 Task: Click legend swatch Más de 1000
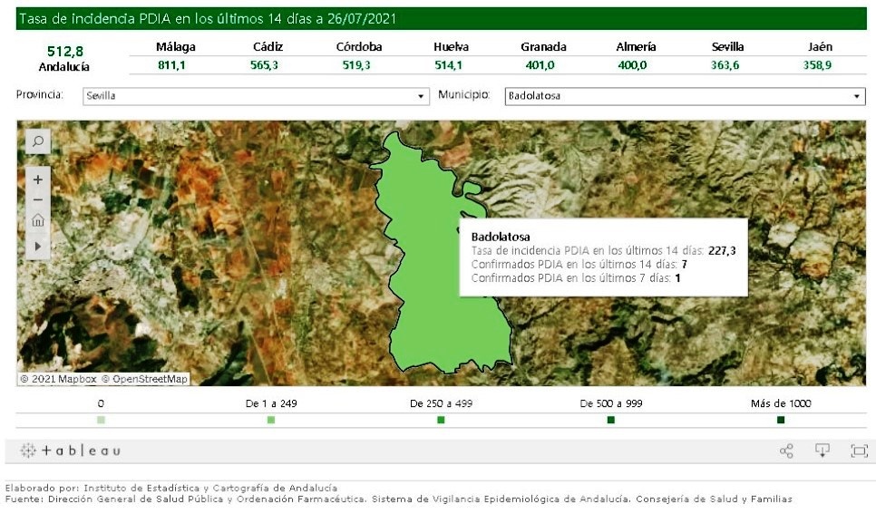(781, 420)
